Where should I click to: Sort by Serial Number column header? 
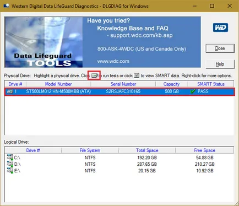click(123, 84)
